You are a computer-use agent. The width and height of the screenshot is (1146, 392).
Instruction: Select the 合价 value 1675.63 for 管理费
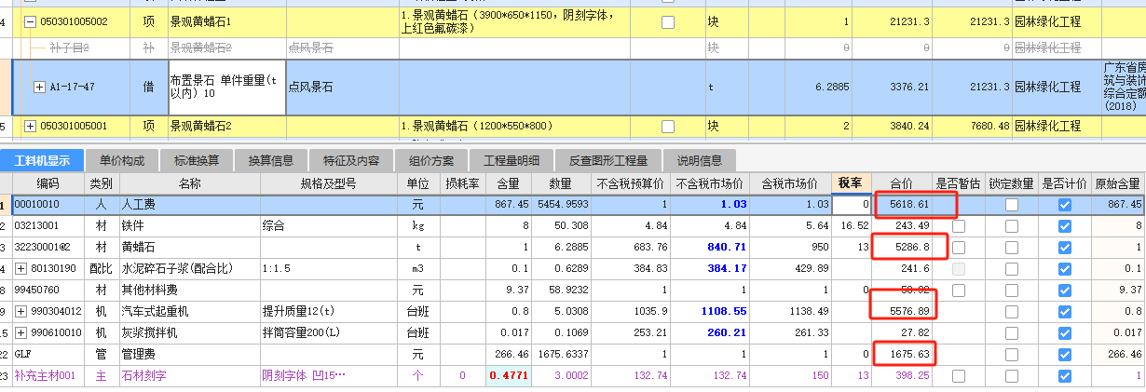click(x=901, y=354)
